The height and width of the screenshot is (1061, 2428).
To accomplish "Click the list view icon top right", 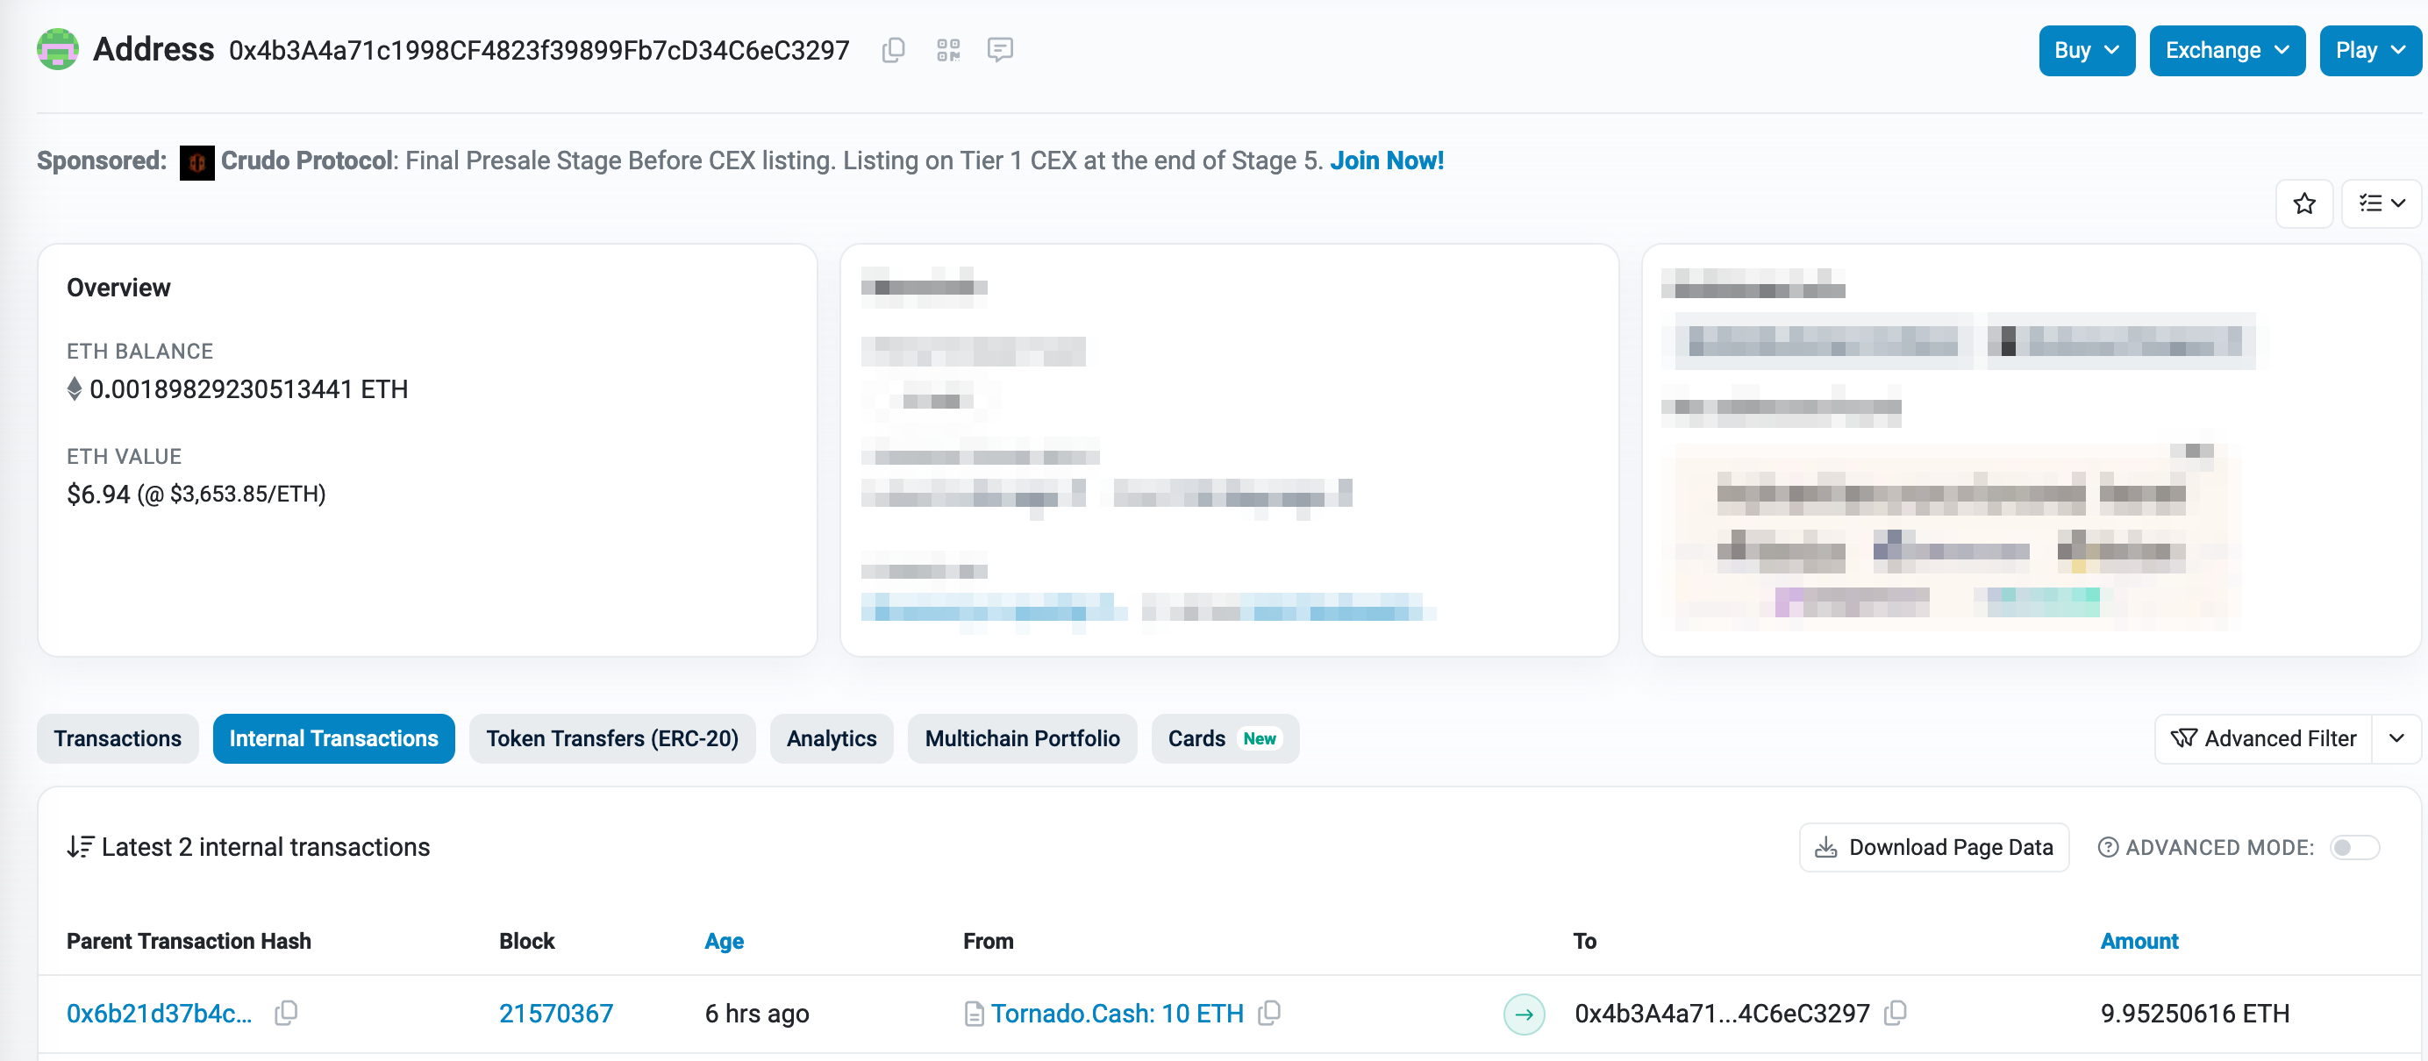I will [2377, 203].
